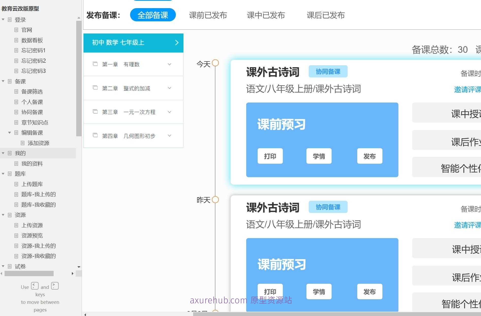Click sidebar scroll-down arrow
The image size is (481, 316).
click(x=79, y=267)
